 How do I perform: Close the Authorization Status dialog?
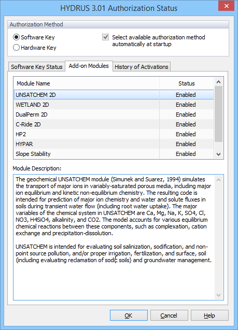tap(226, 6)
